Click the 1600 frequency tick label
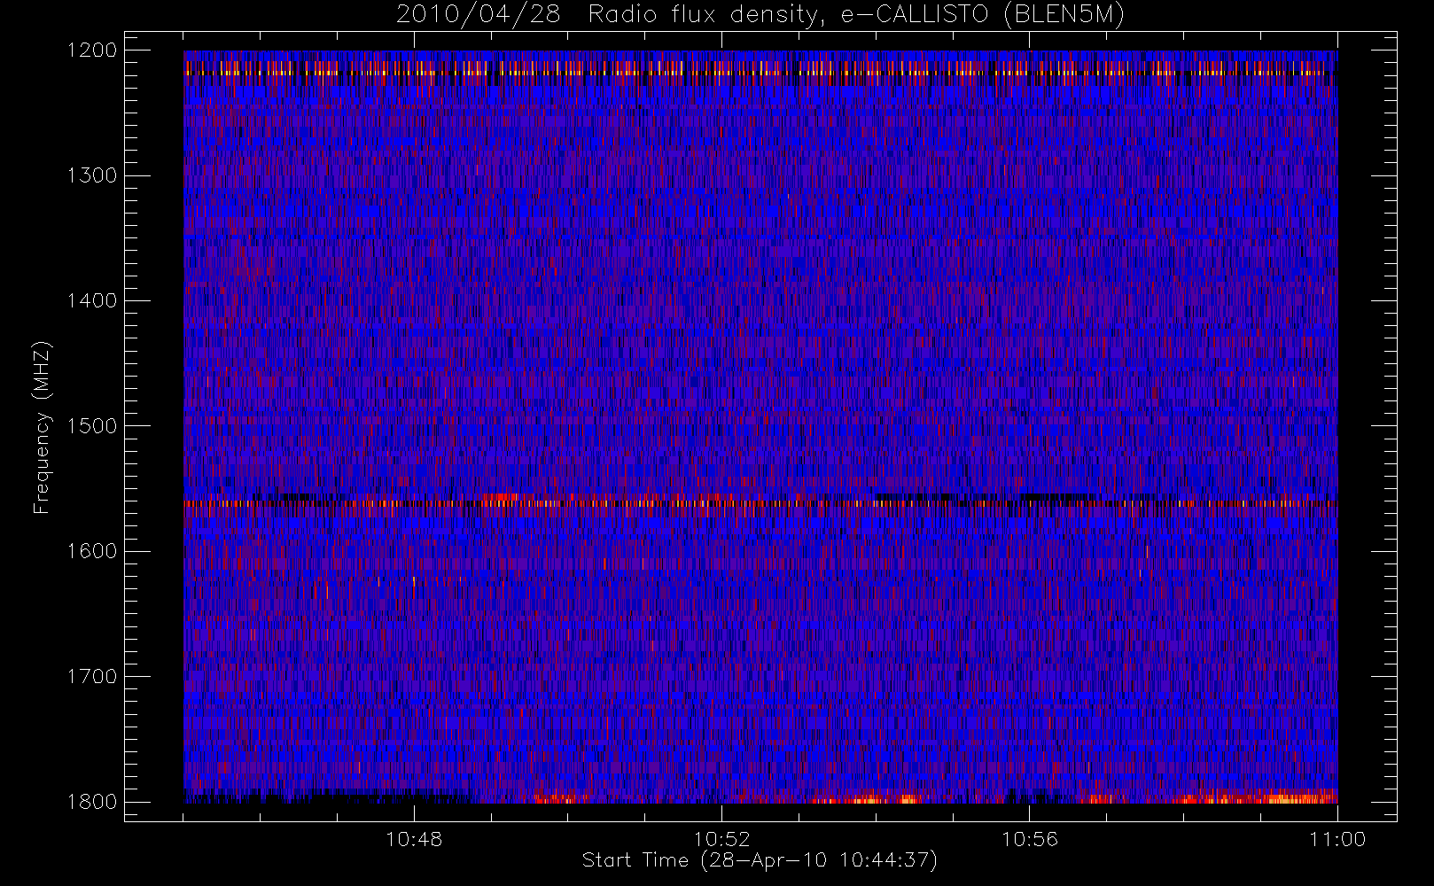This screenshot has height=886, width=1434. pyautogui.click(x=92, y=551)
